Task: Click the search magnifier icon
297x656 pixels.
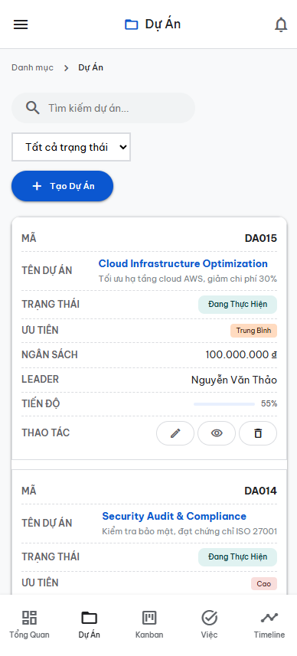Action: tap(33, 108)
